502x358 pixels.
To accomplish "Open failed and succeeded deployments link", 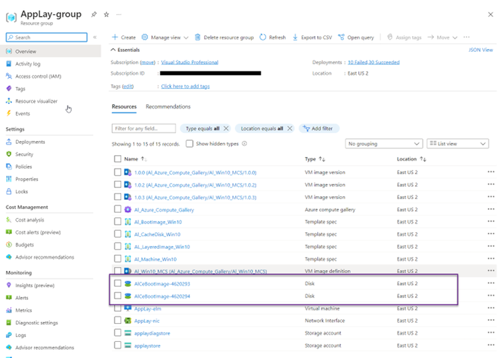I will point(373,62).
